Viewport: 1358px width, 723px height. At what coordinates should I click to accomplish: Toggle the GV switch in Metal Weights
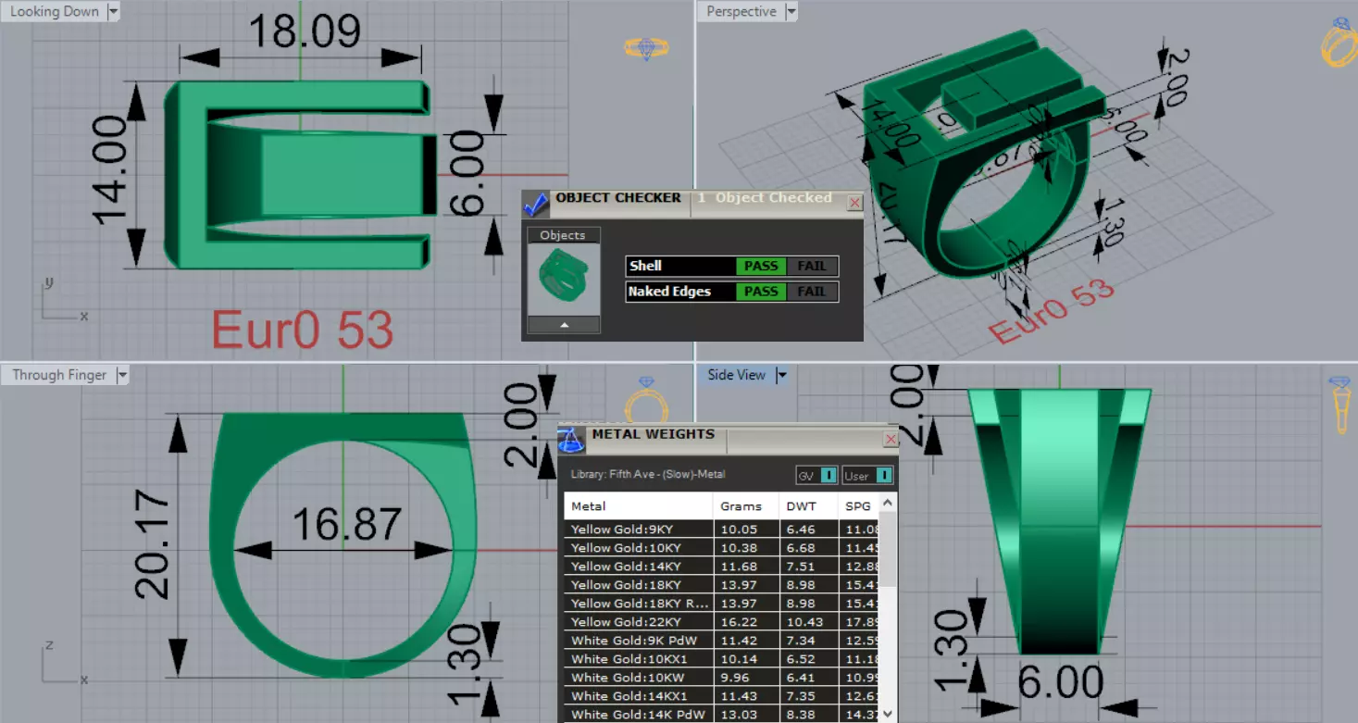(x=816, y=475)
